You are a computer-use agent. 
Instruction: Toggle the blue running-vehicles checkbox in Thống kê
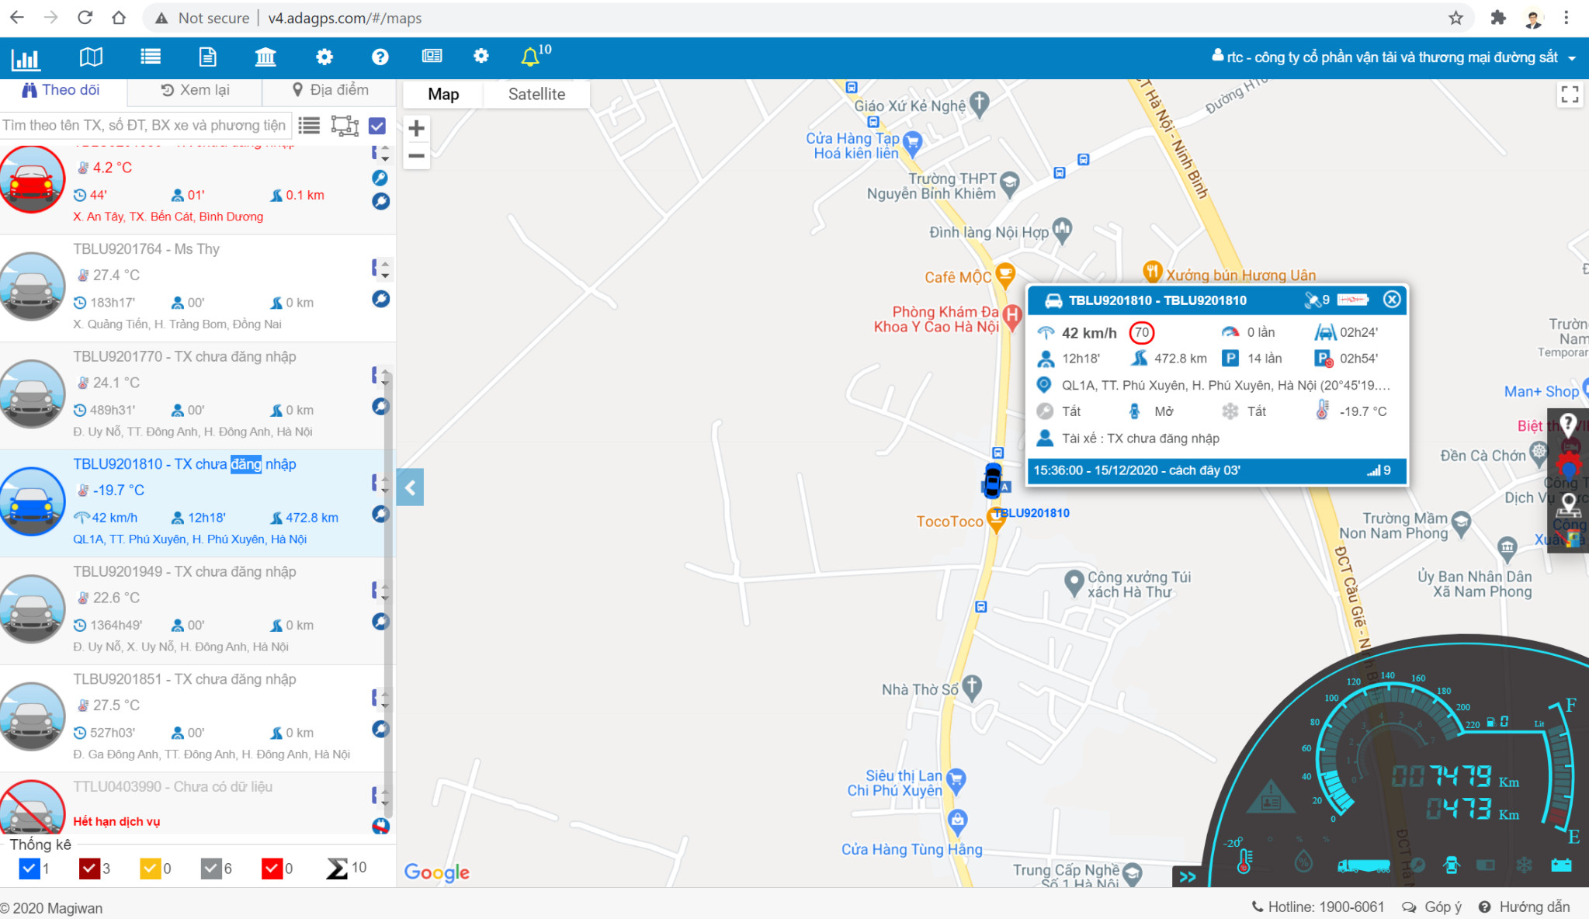click(x=29, y=869)
